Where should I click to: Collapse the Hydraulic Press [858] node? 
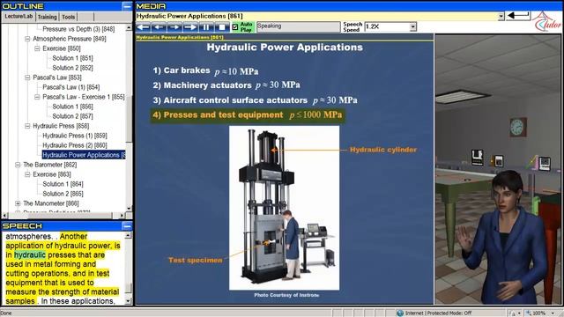[x=27, y=126]
